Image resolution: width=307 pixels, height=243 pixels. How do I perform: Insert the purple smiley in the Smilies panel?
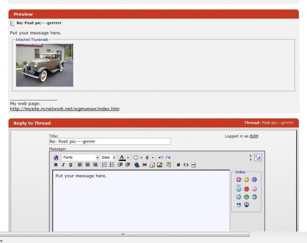[x=254, y=180]
